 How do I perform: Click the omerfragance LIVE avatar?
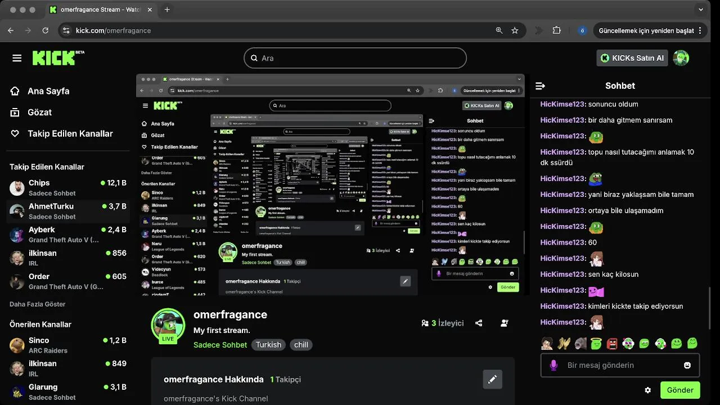pyautogui.click(x=168, y=325)
